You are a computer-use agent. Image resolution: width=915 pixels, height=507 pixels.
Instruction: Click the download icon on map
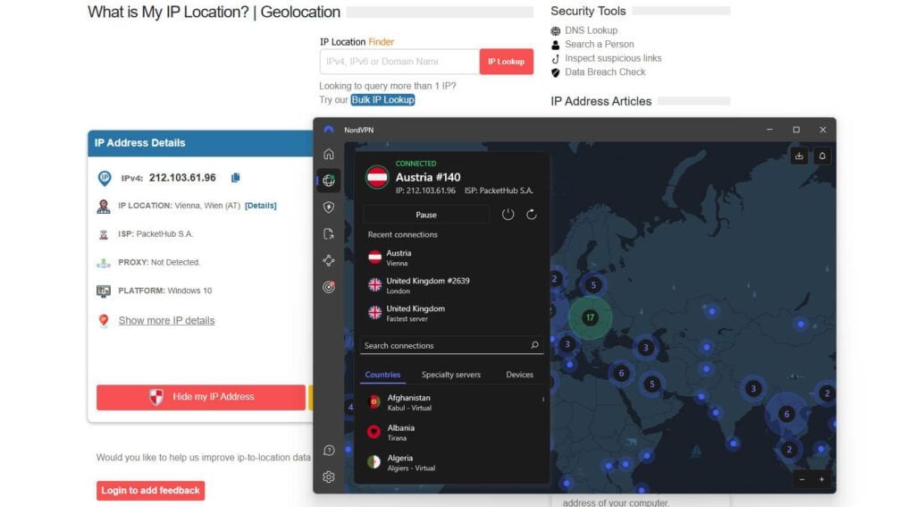pyautogui.click(x=799, y=156)
